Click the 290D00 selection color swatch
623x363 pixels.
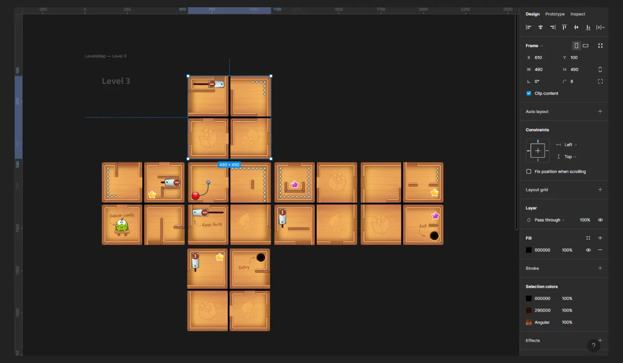click(529, 311)
